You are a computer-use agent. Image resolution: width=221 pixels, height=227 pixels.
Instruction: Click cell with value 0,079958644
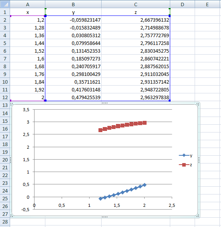pyautogui.click(x=73, y=43)
